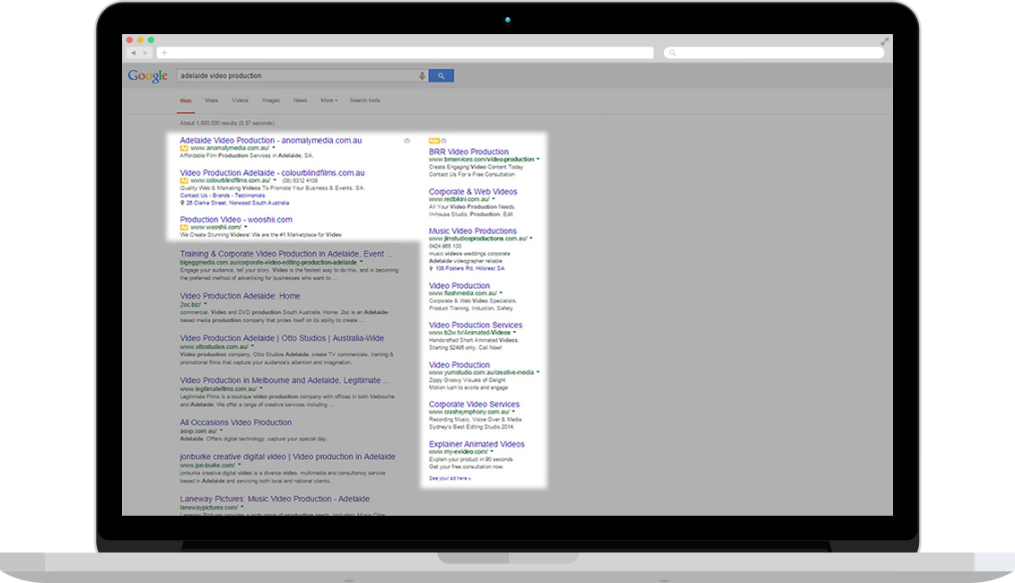The image size is (1015, 583).
Task: Open Adelaide Video Production anomalymedia ad
Action: coord(271,141)
